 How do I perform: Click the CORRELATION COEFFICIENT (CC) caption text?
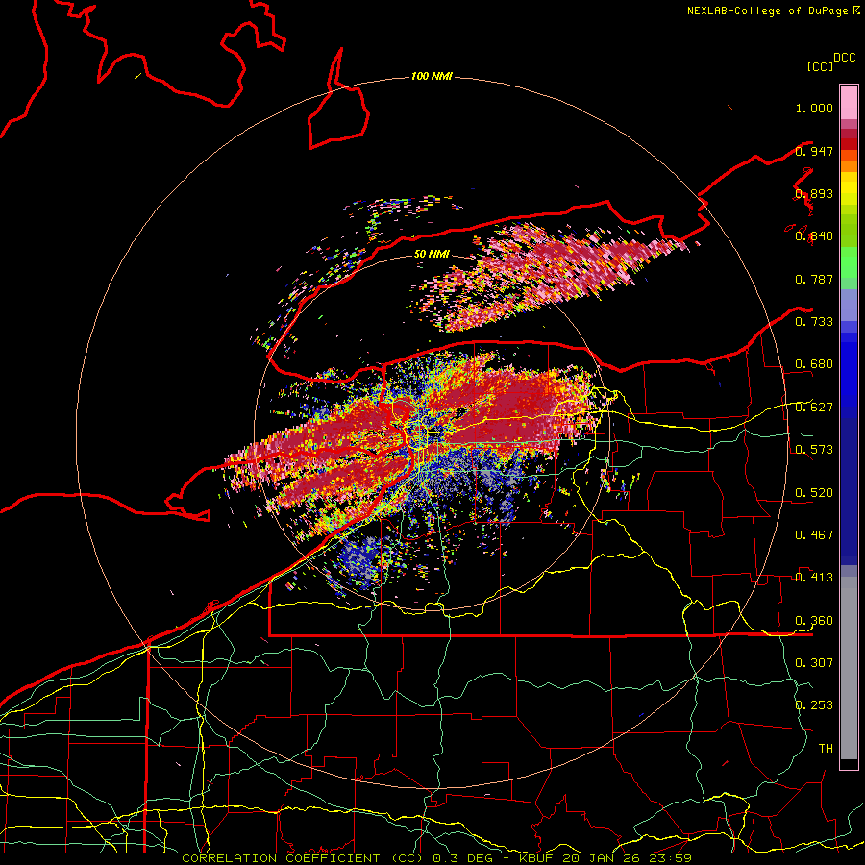301,858
